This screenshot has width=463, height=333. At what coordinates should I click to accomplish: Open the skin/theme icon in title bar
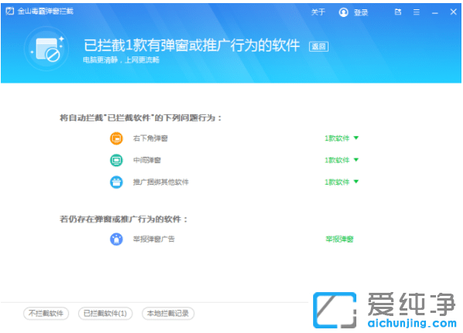pos(398,12)
